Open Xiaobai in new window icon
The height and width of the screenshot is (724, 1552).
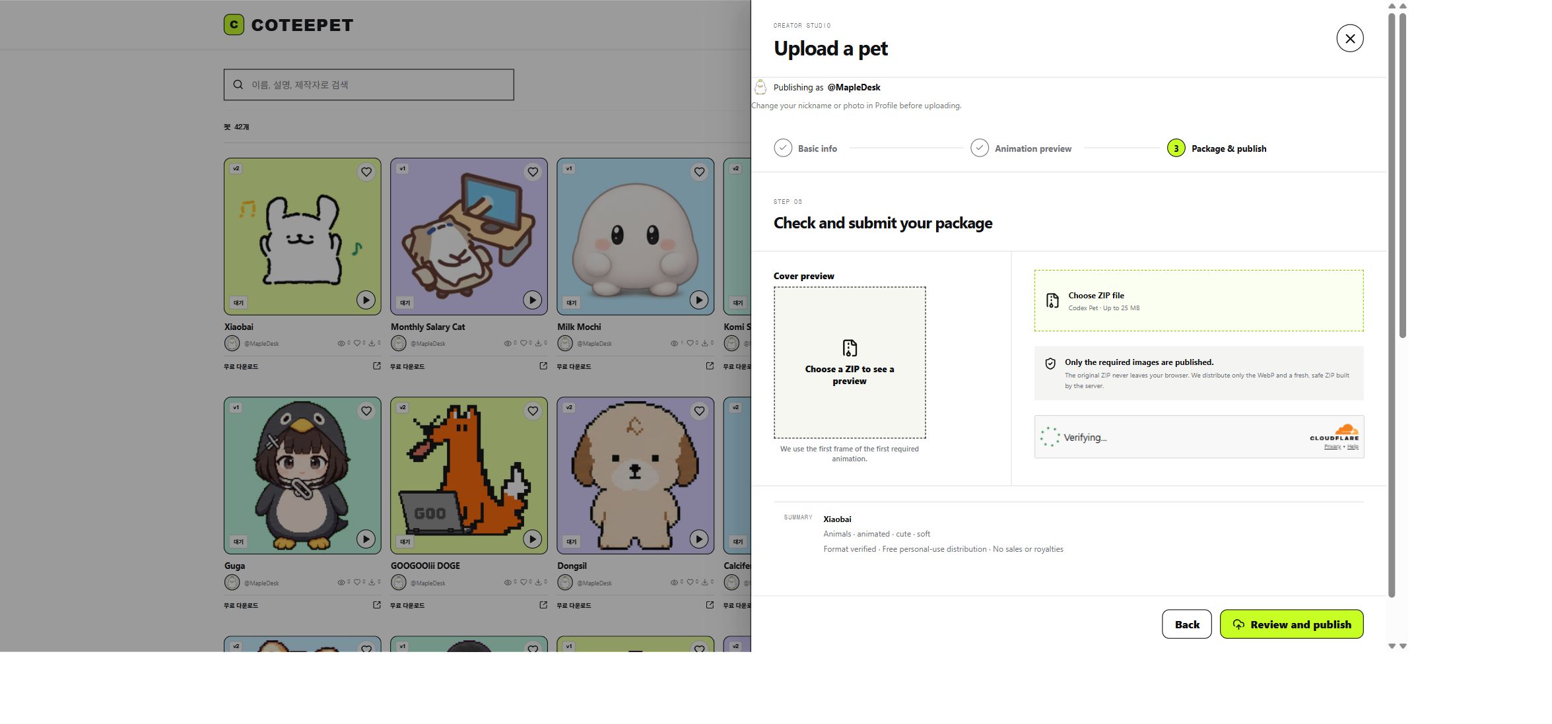[377, 366]
